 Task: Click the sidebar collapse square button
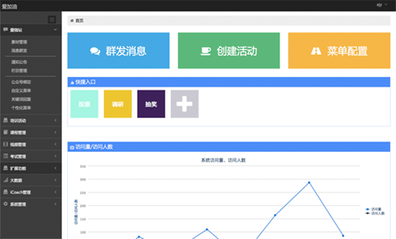point(52,20)
